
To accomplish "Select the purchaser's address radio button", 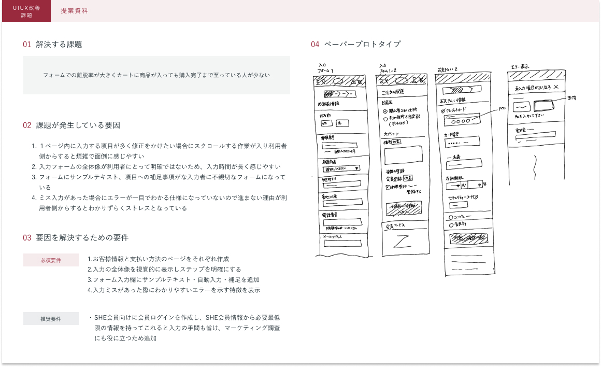I will 385,111.
